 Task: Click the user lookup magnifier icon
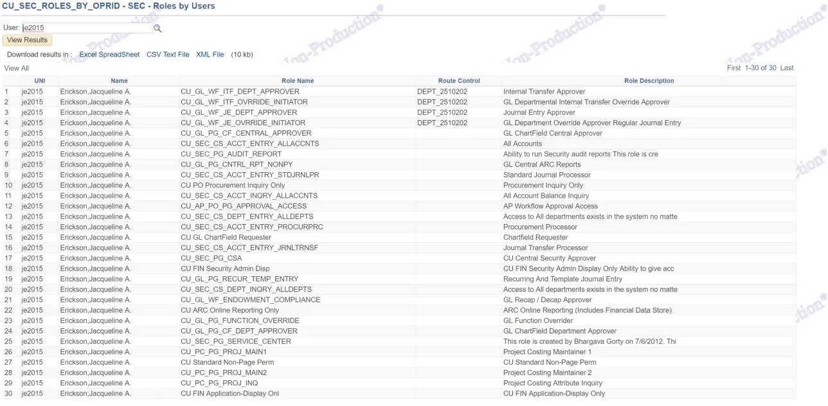pos(157,28)
